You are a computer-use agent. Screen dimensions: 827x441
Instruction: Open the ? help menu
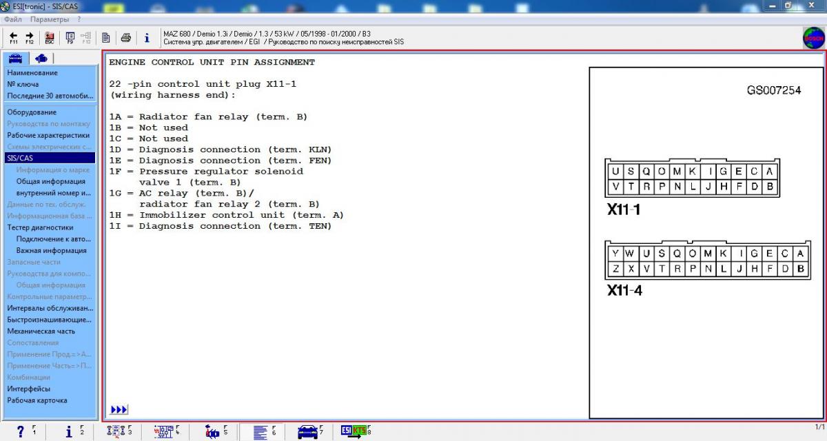click(79, 19)
